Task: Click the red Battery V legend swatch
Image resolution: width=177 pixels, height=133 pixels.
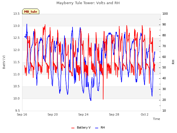Action: click(x=73, y=128)
